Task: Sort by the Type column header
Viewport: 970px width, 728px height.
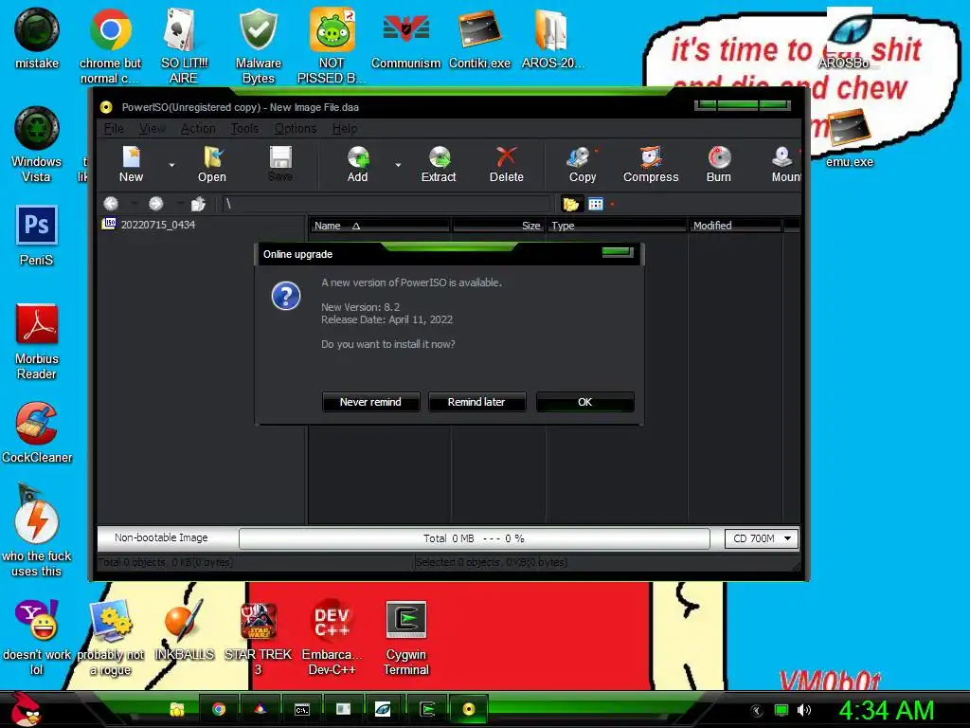Action: coord(616,226)
